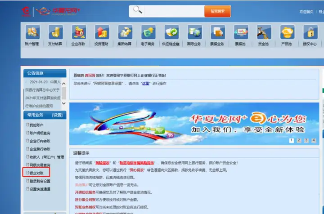
Task: Click the gray thumb of the announcement scrollbar
Action: (x=64, y=93)
